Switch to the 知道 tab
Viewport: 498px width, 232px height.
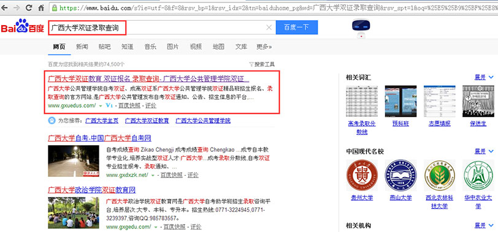tap(128, 47)
